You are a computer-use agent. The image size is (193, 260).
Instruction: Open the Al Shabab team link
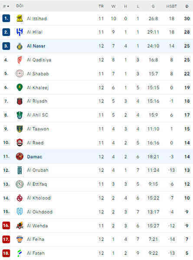(38, 74)
